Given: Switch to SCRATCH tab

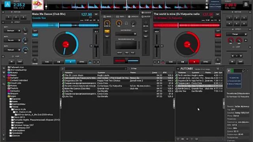Looking at the screenshot, I should [x=133, y=17].
